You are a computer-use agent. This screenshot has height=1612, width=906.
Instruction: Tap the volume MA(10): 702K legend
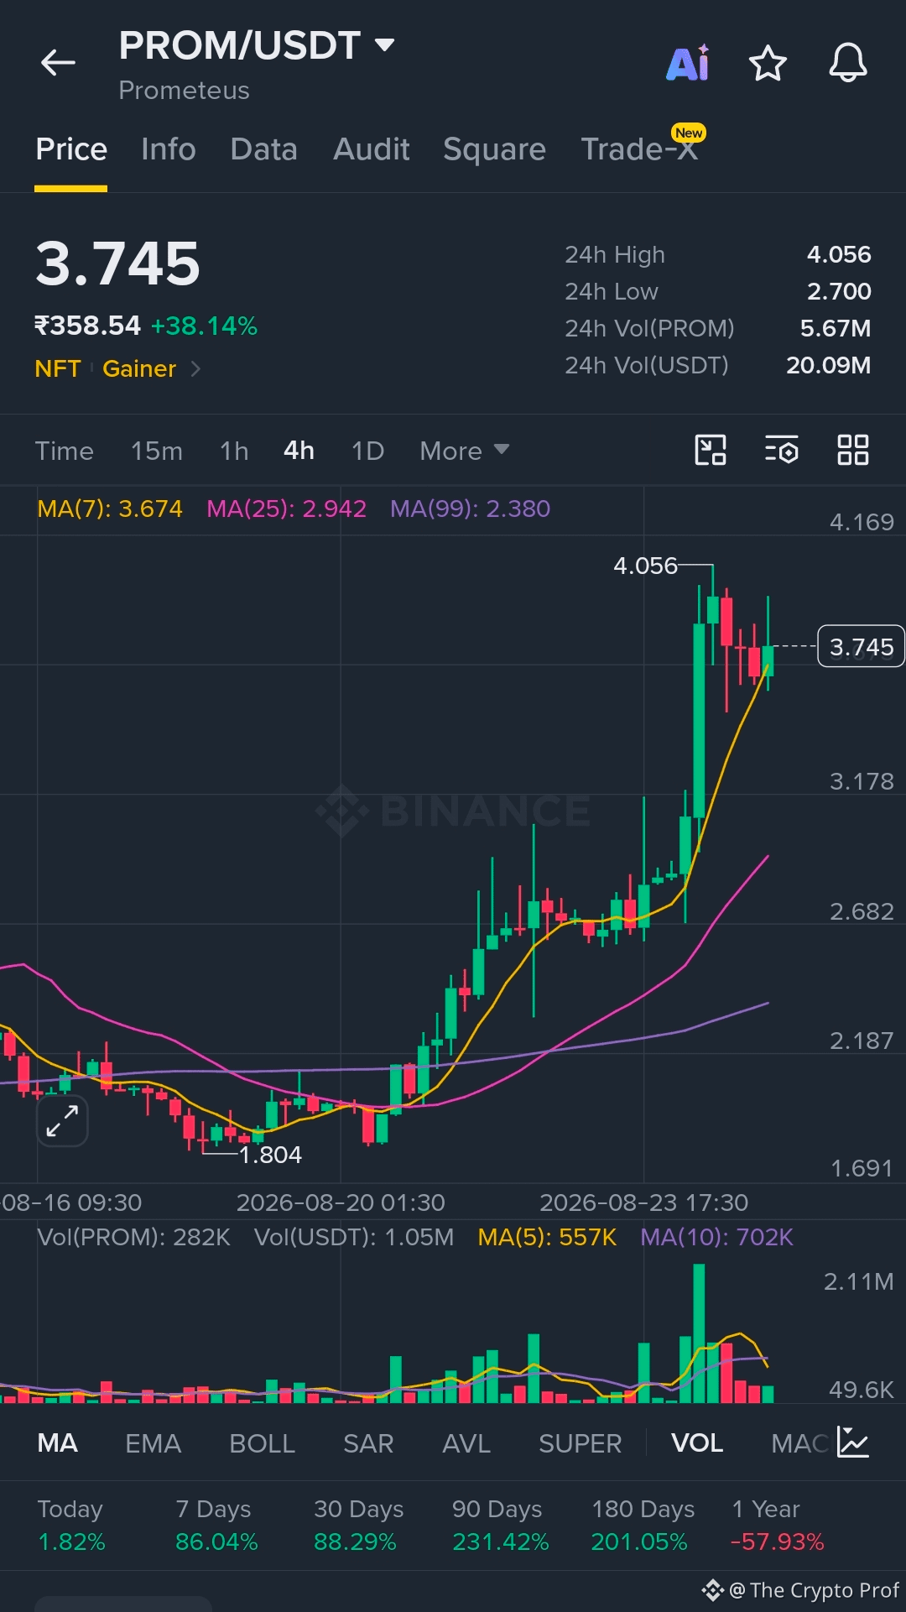716,1237
